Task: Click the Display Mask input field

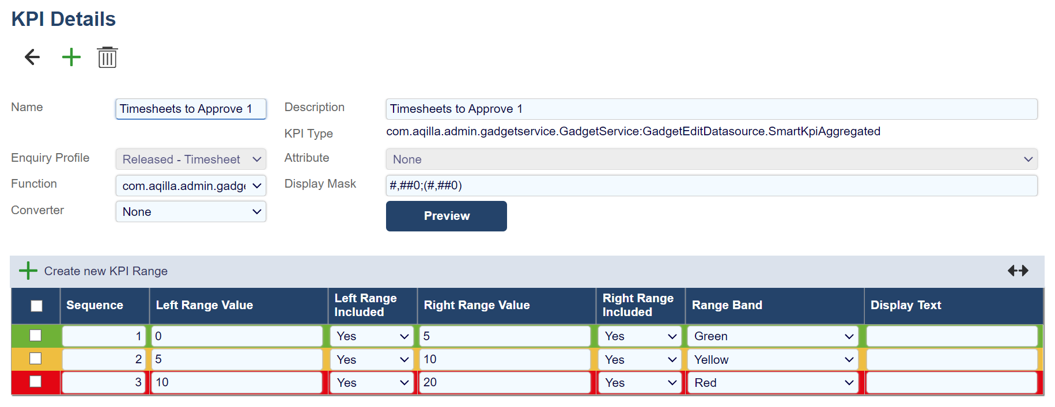Action: click(x=711, y=185)
